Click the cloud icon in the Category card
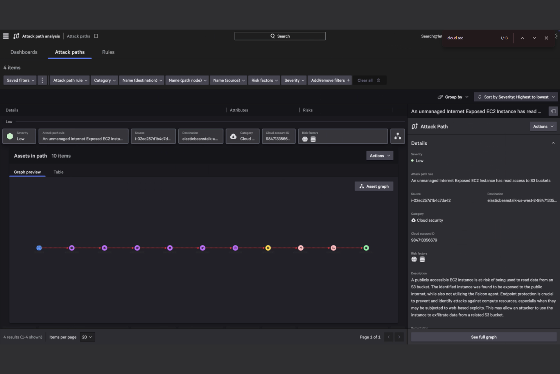The width and height of the screenshot is (560, 374). [233, 136]
